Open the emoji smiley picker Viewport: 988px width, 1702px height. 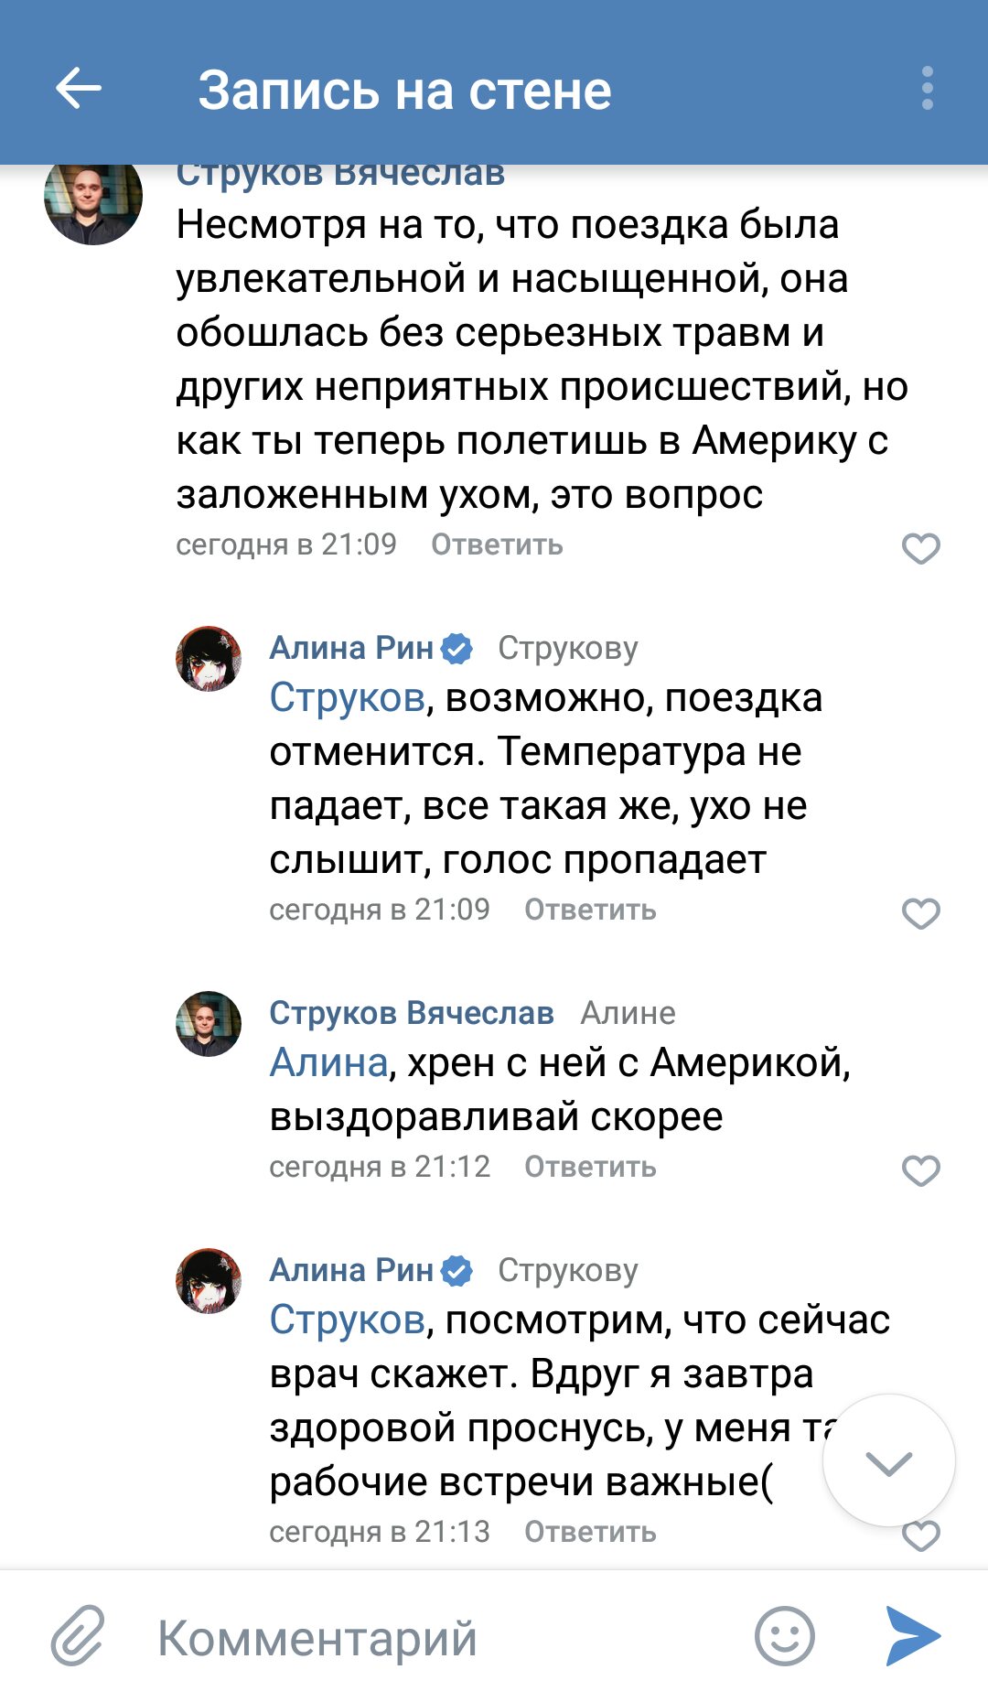[x=784, y=1635]
